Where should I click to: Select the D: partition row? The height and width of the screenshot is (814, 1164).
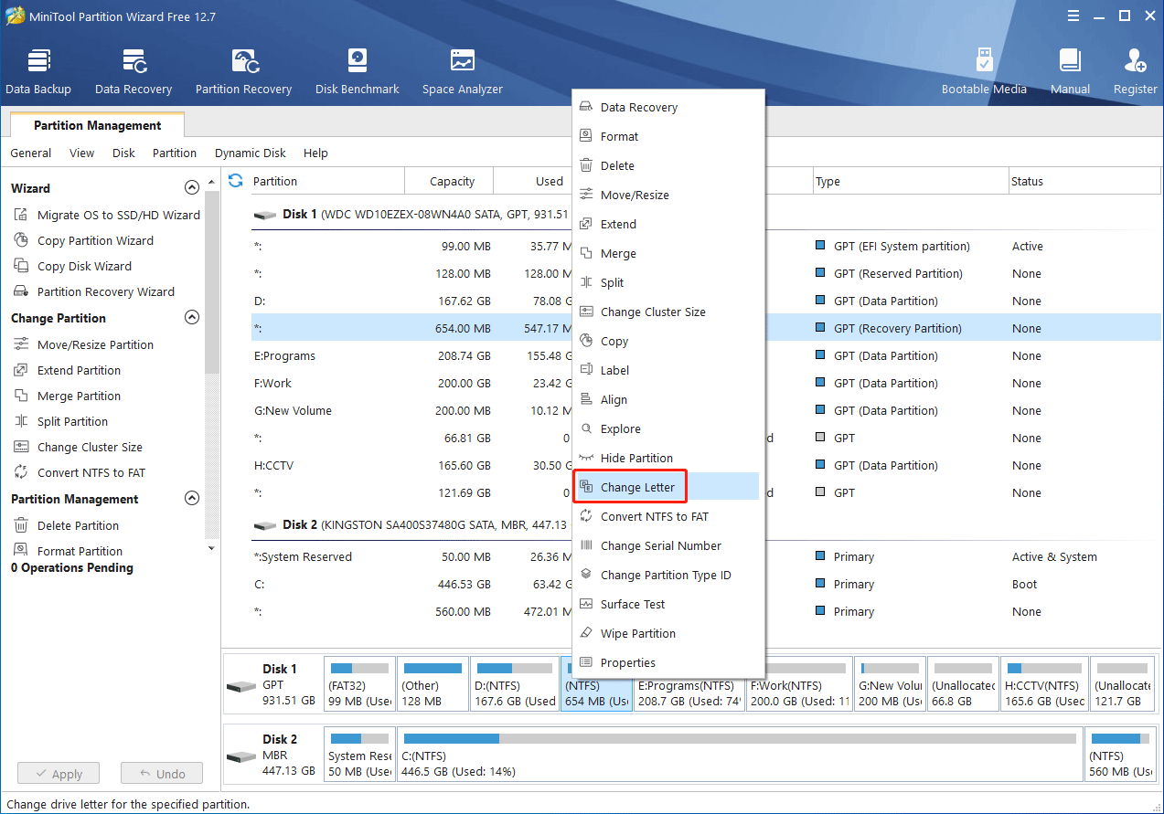[704, 301]
